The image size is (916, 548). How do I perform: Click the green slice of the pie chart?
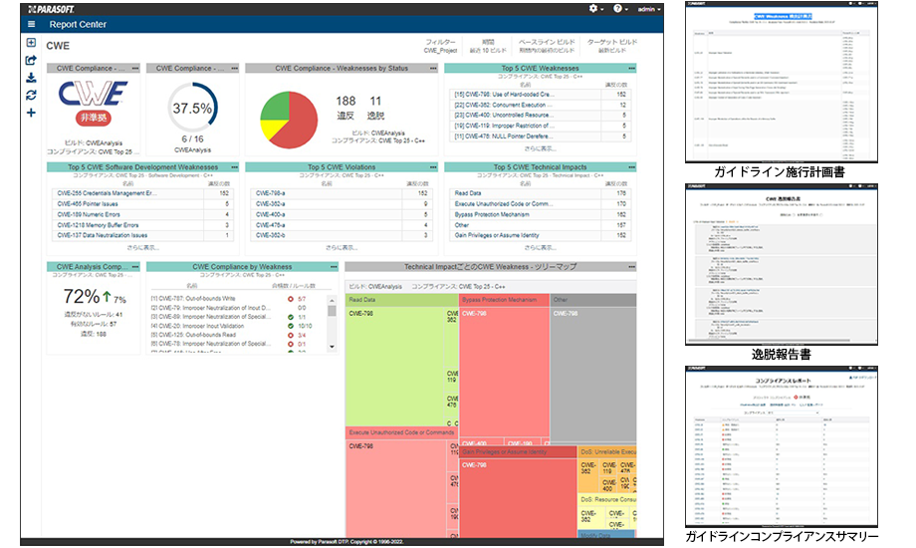[x=275, y=107]
